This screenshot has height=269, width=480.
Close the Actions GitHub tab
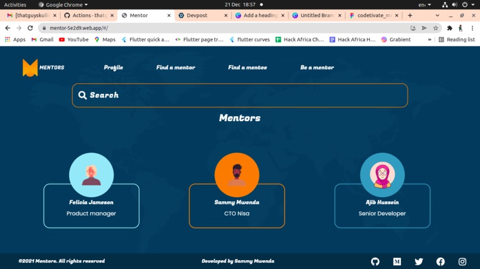pos(112,15)
